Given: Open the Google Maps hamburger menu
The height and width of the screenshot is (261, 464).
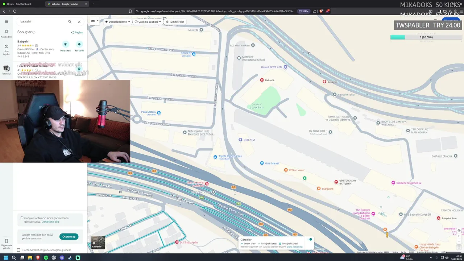Looking at the screenshot, I should pyautogui.click(x=6, y=21).
